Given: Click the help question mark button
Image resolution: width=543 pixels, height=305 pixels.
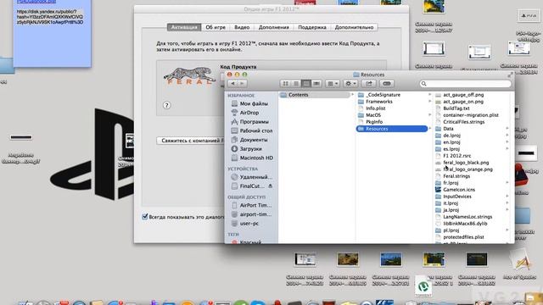Looking at the screenshot, I should coord(166,105).
